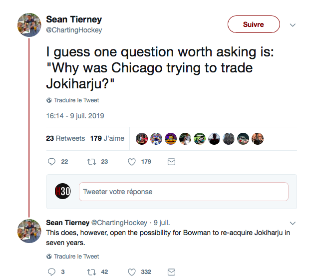Click the envelope icon on the main tweet
This screenshot has width=309, height=278.
click(171, 162)
